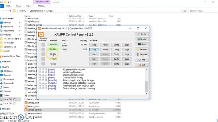The width and height of the screenshot is (218, 122).
Task: Start the FileZilla module
Action: 94,54
